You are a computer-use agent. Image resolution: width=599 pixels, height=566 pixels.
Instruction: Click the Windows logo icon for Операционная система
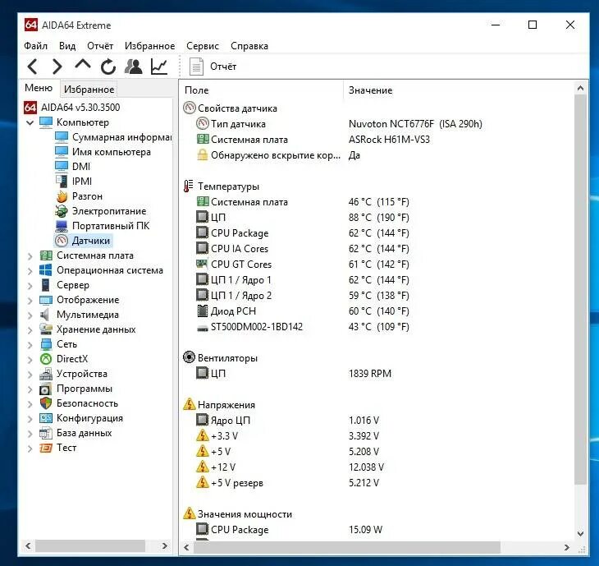tap(46, 270)
